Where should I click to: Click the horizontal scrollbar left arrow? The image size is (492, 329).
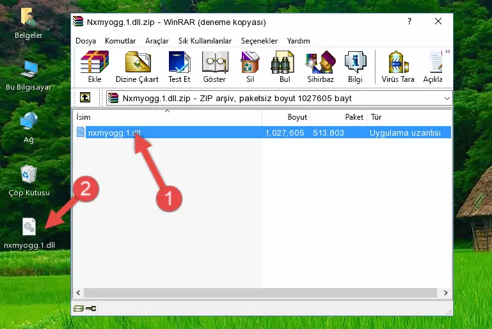click(79, 293)
